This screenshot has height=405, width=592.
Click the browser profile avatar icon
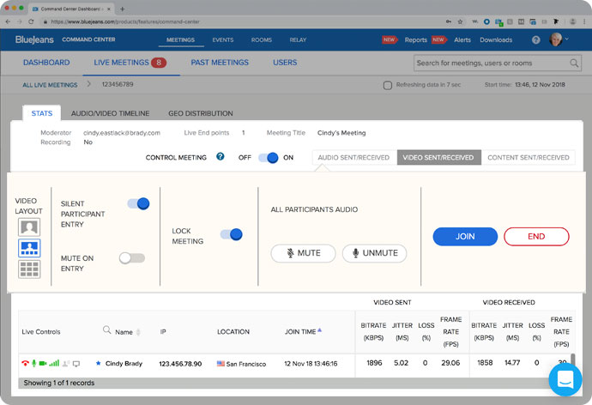[x=573, y=22]
